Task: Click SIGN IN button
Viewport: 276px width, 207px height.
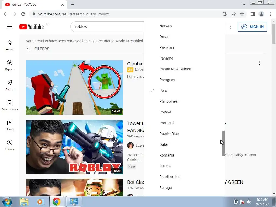Action: pos(252,27)
